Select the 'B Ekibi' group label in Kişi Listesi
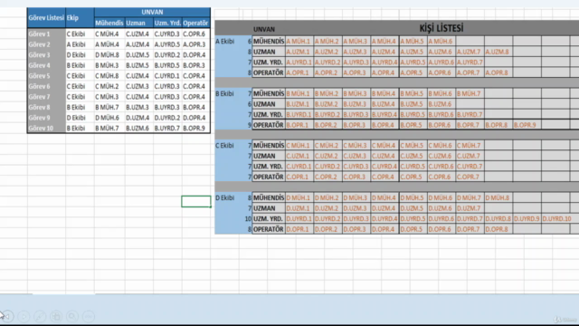Viewport: 579px width, 326px height. coord(225,94)
